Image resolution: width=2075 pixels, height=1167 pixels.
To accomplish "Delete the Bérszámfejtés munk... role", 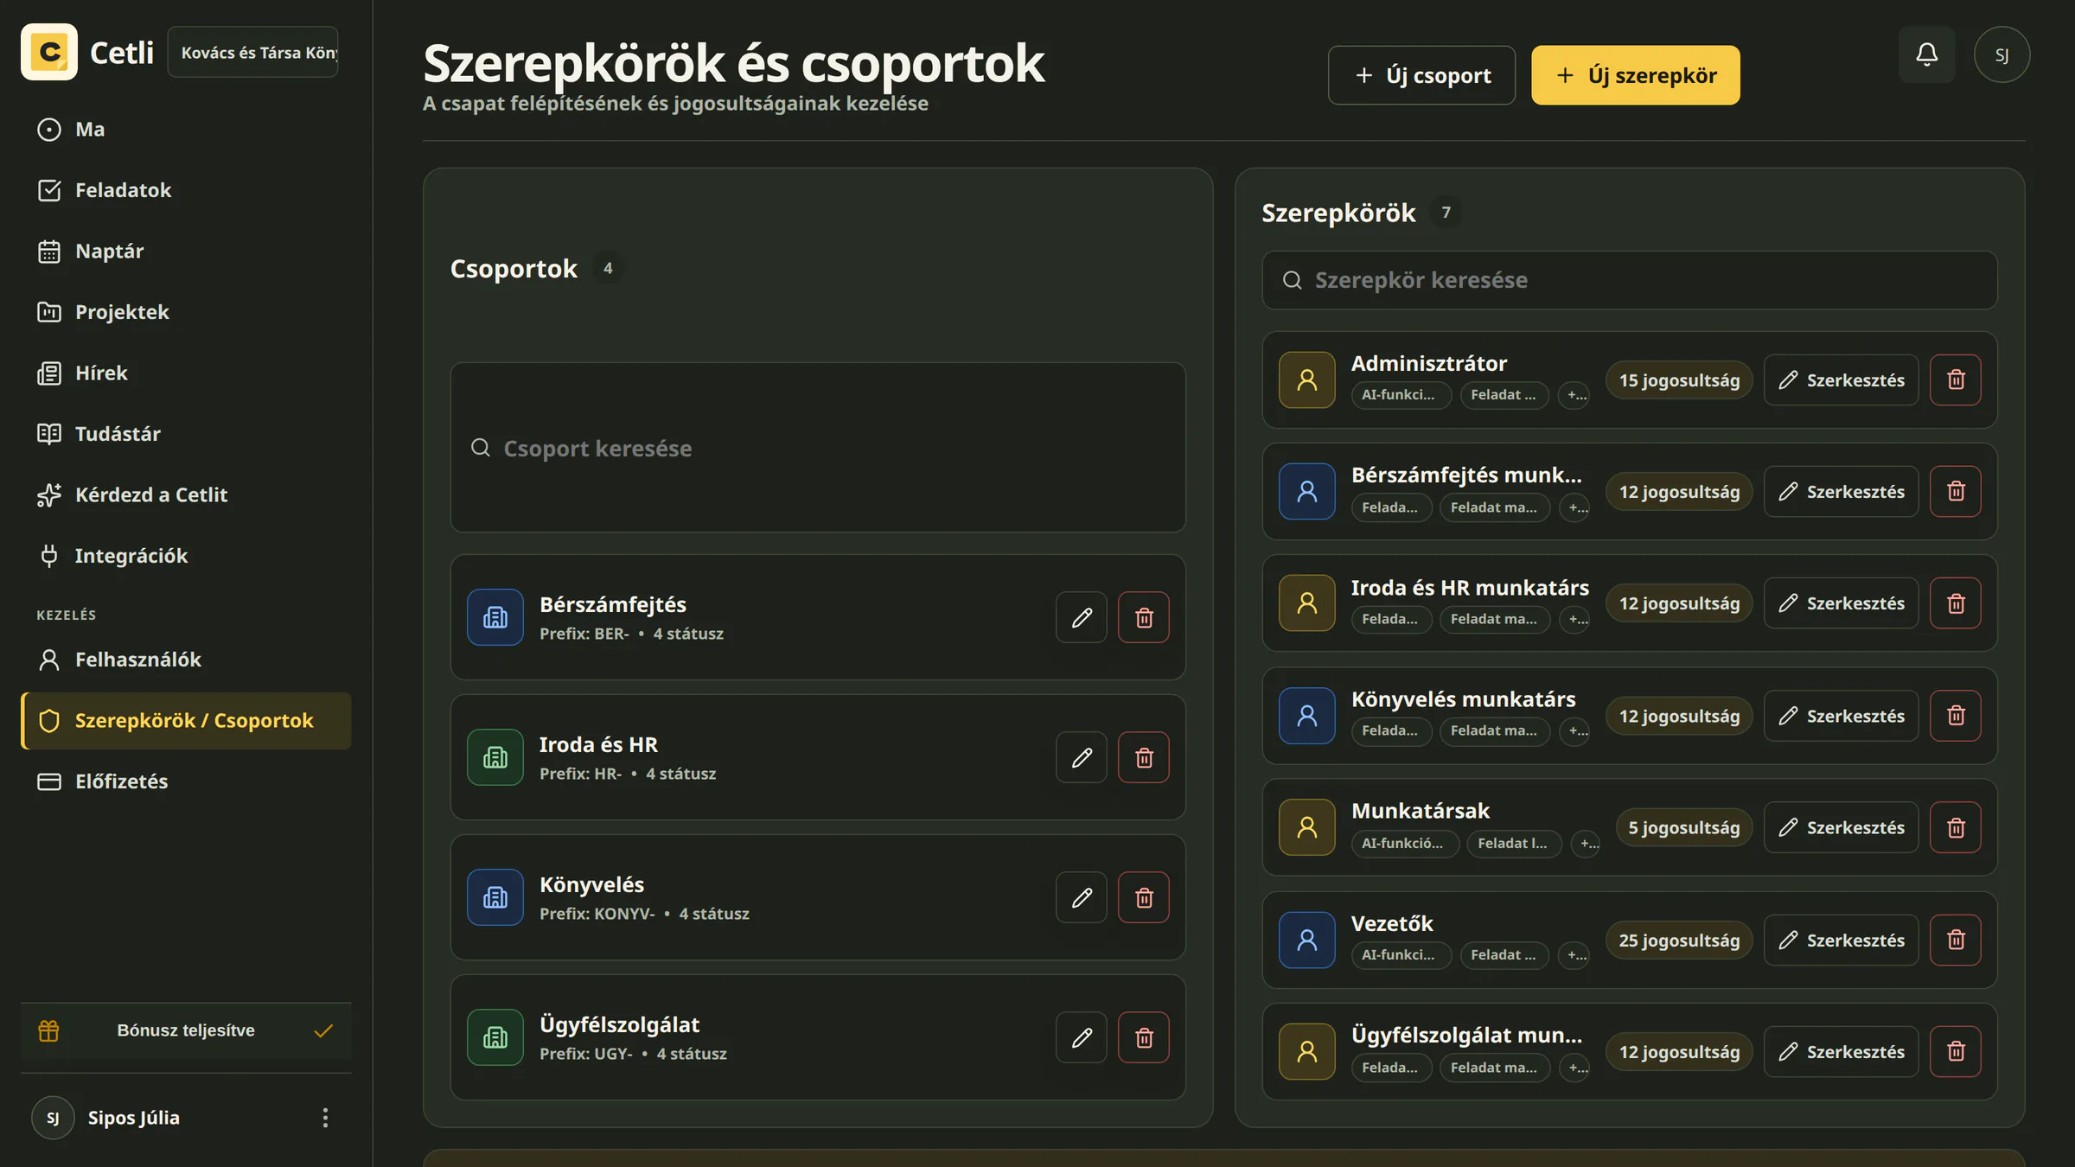I will click(1956, 491).
